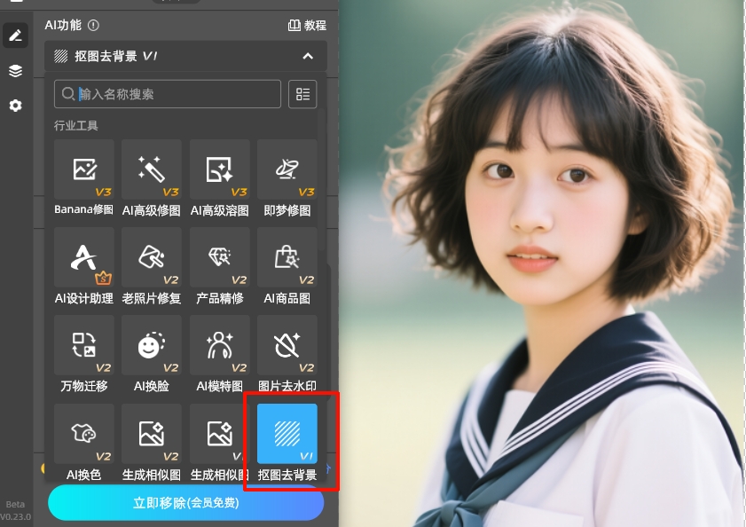Open the 图片去水印 watermark removal tool
This screenshot has width=746, height=527.
pyautogui.click(x=287, y=346)
